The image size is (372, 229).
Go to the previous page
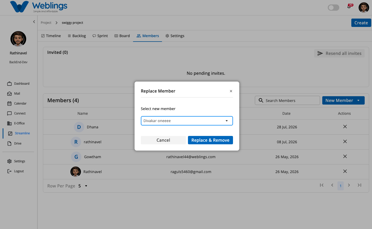pyautogui.click(x=332, y=185)
